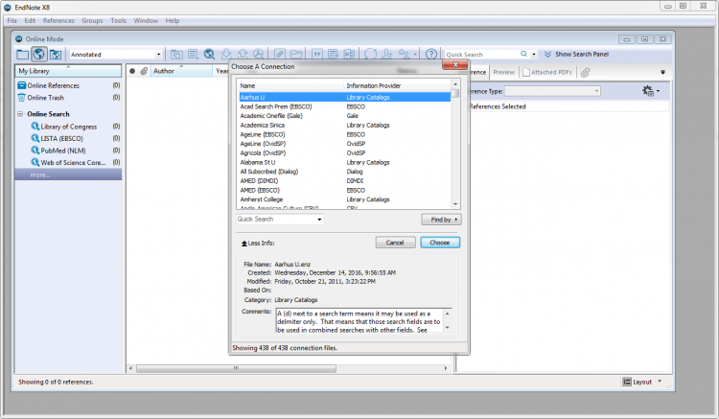Image resolution: width=719 pixels, height=419 pixels.
Task: Select Online References group
Action: pos(53,85)
